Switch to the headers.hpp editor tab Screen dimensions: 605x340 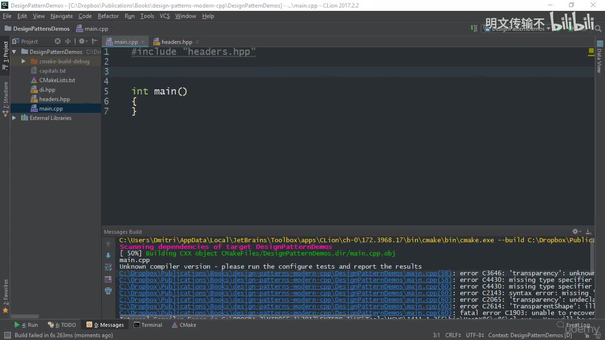(x=176, y=42)
